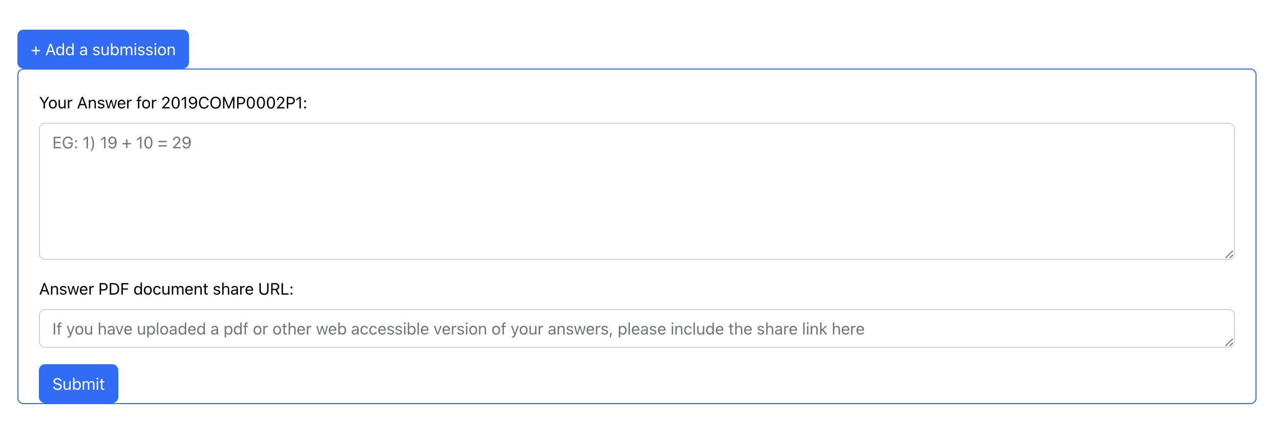The image size is (1277, 443).
Task: Grab the answer textarea resize handle icon
Action: coord(1229,254)
